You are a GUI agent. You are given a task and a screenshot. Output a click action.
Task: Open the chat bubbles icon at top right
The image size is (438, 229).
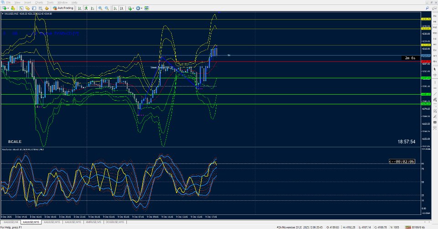coord(434,8)
